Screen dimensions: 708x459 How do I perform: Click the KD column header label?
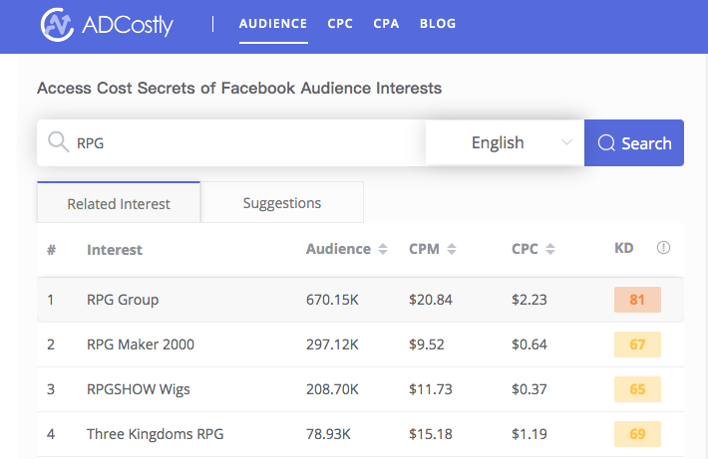(x=624, y=248)
